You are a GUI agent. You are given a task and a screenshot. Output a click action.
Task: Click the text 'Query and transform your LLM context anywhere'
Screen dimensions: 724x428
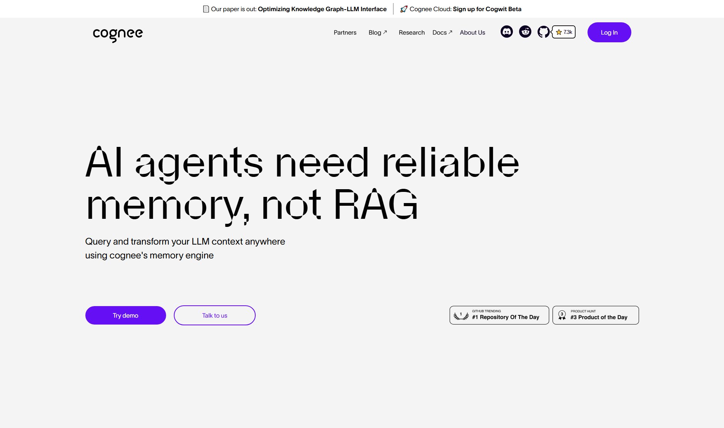pyautogui.click(x=185, y=241)
